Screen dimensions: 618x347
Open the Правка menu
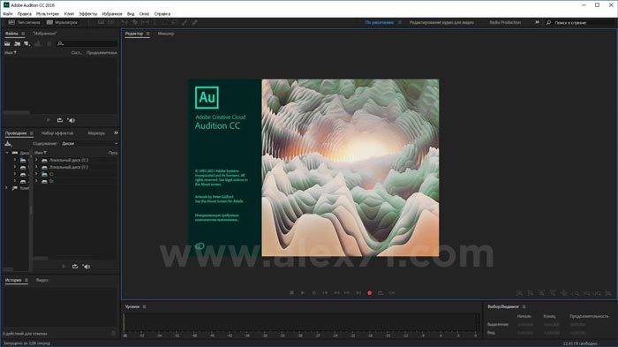25,14
